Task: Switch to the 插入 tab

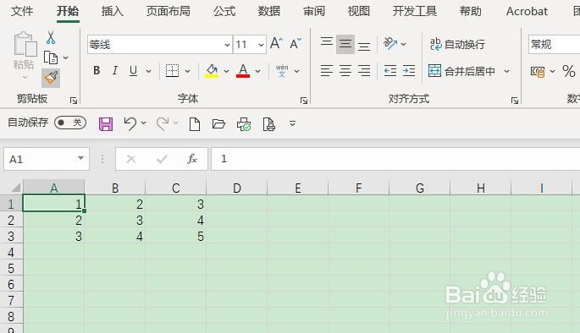Action: click(113, 11)
